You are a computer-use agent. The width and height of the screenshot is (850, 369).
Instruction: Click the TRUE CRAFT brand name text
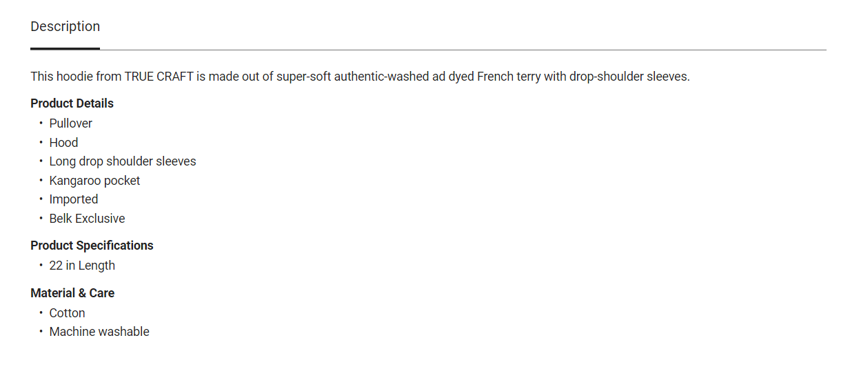coord(159,77)
